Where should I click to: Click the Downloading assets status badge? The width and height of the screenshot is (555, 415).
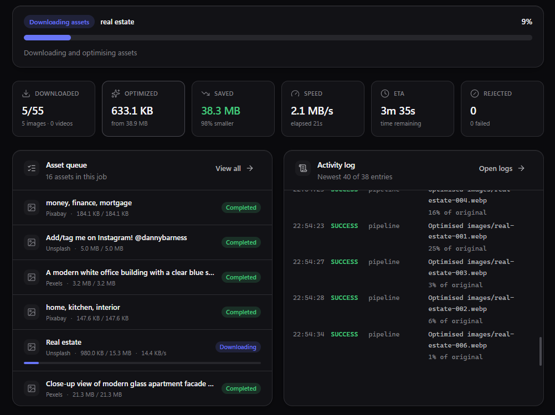(x=59, y=22)
